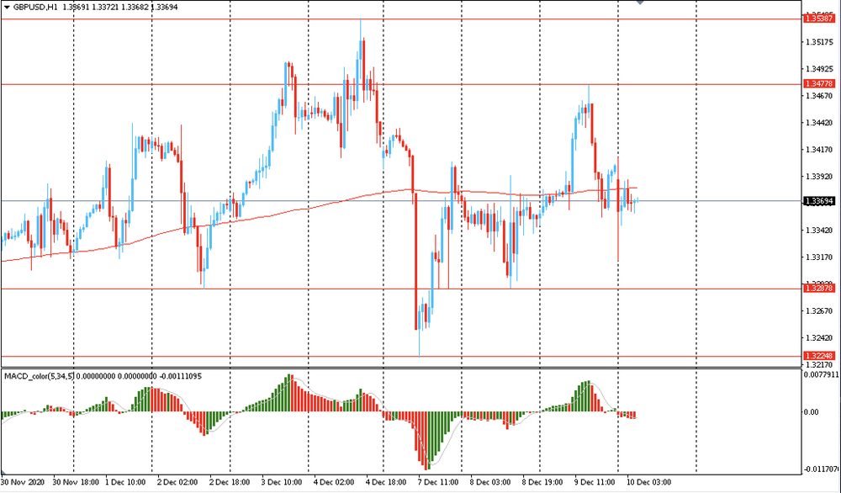This screenshot has height=493, width=841.
Task: Click the MACD value -0.00111095
Action: [x=181, y=377]
